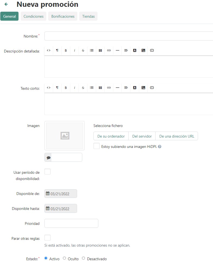Switch to the Condiciones tab

coord(34,16)
